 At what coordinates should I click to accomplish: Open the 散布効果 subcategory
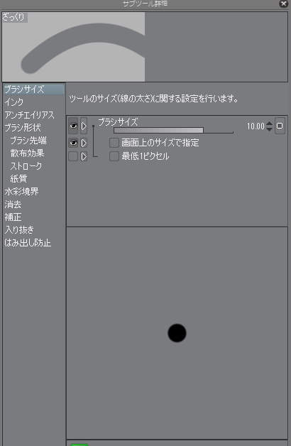click(x=27, y=153)
